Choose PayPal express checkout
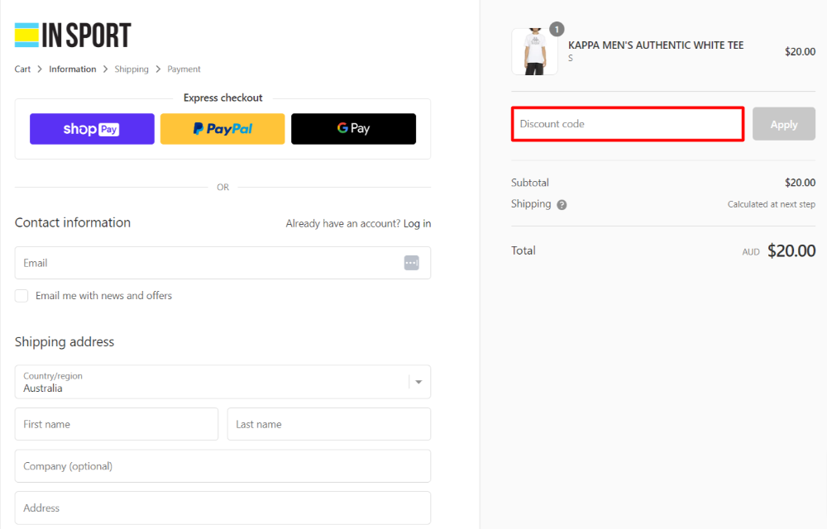The image size is (827, 529). pyautogui.click(x=222, y=129)
